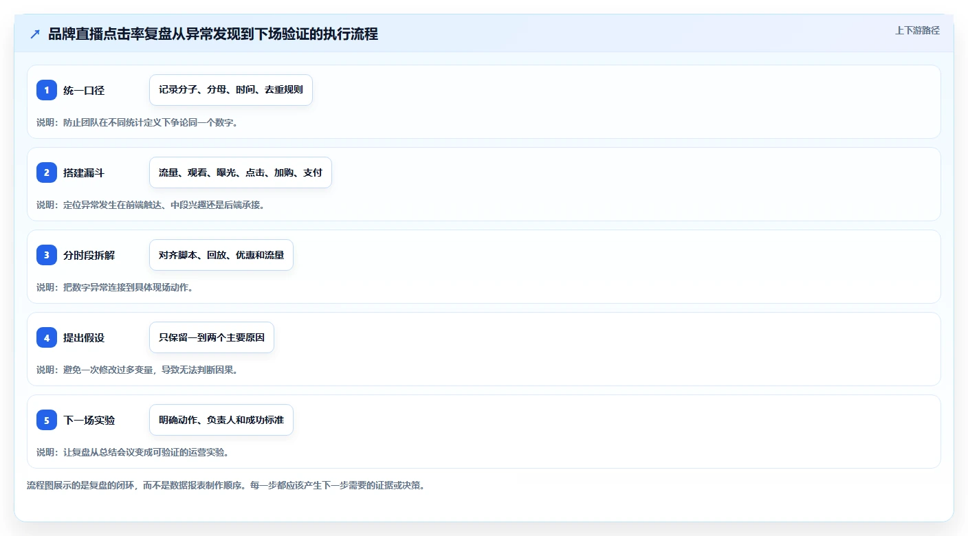
Task: Click the 上下游路径 label in the header
Action: pos(917,30)
